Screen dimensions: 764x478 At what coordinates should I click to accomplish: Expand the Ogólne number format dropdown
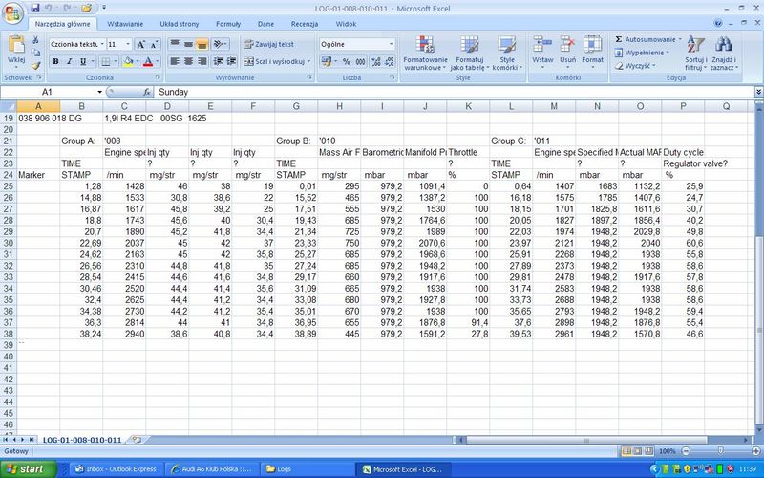[391, 44]
